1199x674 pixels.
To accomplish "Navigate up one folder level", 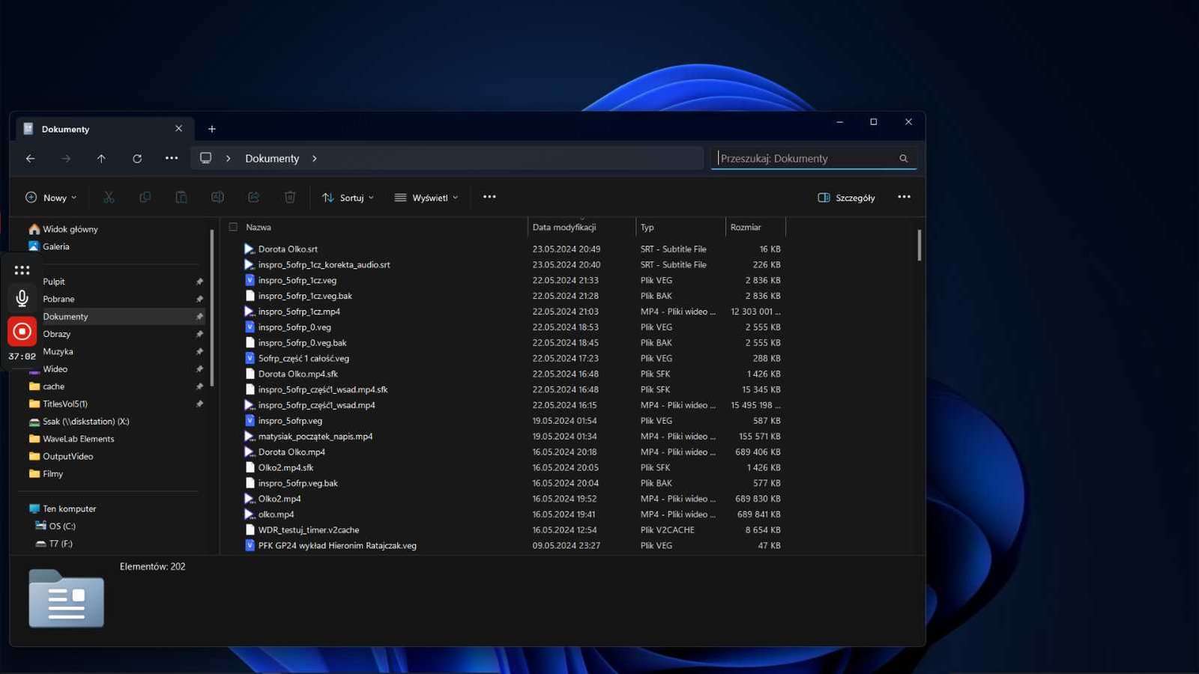I will pos(101,159).
